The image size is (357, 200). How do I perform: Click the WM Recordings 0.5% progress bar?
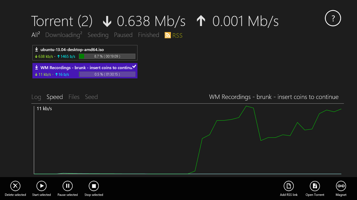(107, 74)
